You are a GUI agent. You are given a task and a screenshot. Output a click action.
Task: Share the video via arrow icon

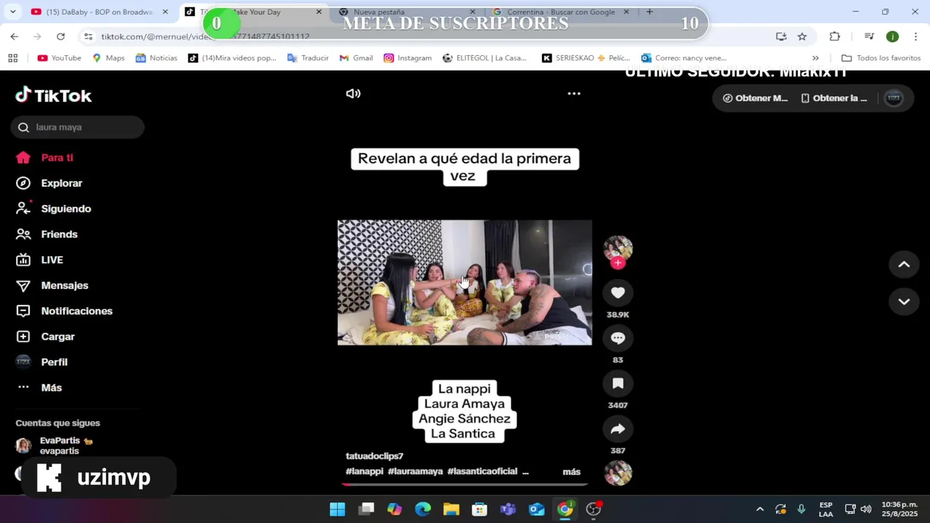(618, 429)
